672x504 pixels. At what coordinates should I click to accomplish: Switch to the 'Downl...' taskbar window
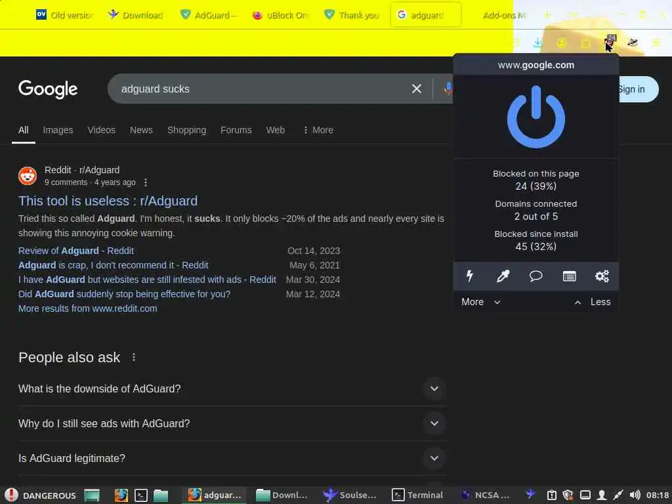[x=282, y=495]
